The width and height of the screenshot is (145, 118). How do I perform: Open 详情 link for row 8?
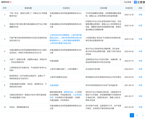click(140, 85)
